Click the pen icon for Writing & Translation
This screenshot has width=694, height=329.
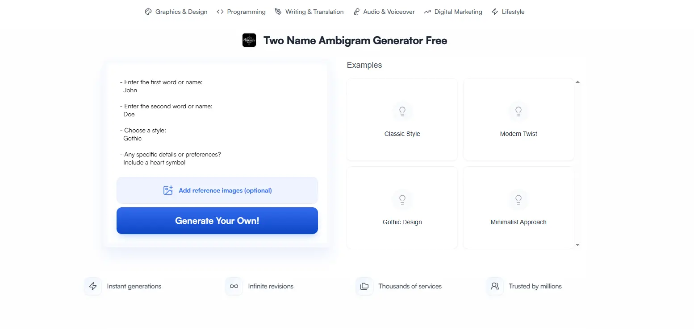click(x=278, y=12)
